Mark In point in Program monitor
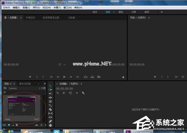This screenshot has height=133, width=187. pyautogui.click(x=162, y=77)
